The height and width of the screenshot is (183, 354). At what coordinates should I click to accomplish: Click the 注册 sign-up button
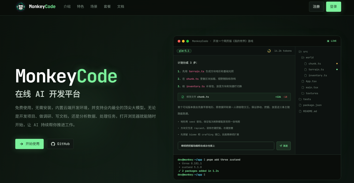pos(316,7)
